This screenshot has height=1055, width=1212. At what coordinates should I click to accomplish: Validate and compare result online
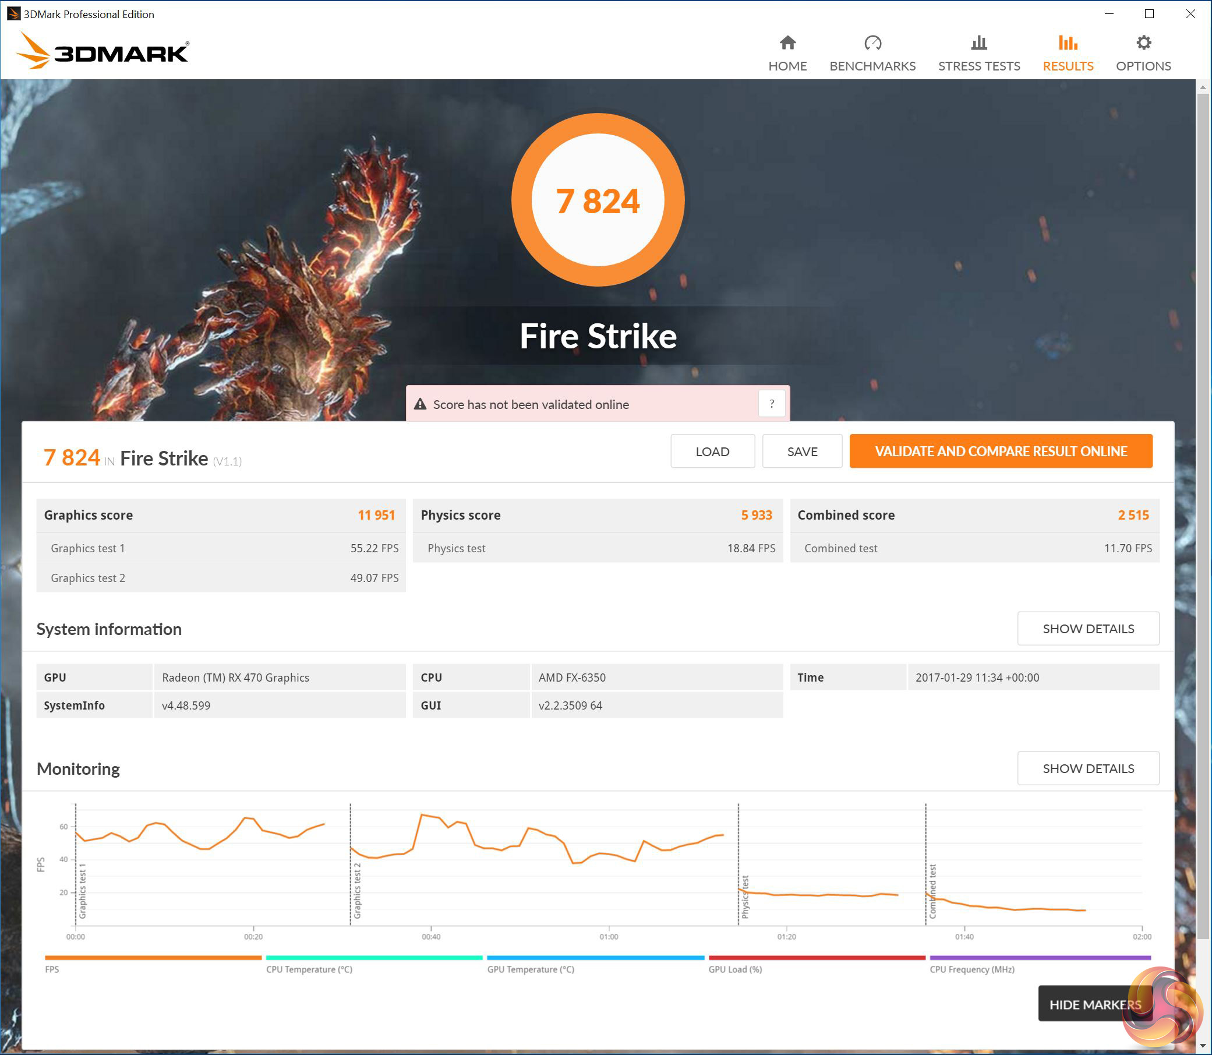click(x=1000, y=451)
